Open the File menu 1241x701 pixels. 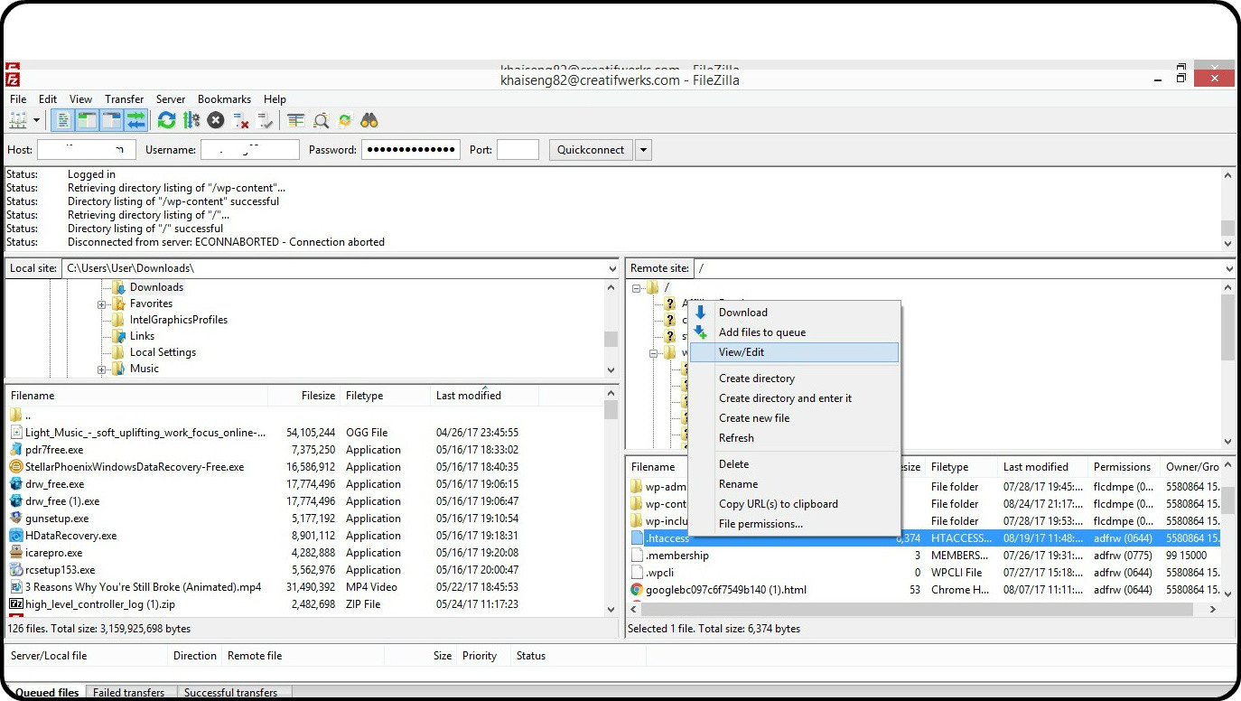pyautogui.click(x=18, y=99)
